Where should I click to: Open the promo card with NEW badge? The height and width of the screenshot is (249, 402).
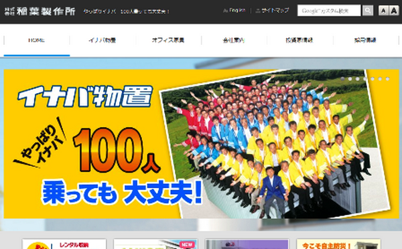click(x=155, y=244)
